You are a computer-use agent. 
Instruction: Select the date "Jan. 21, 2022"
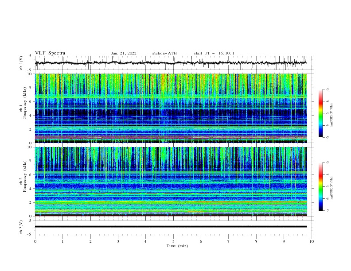[x=124, y=53]
